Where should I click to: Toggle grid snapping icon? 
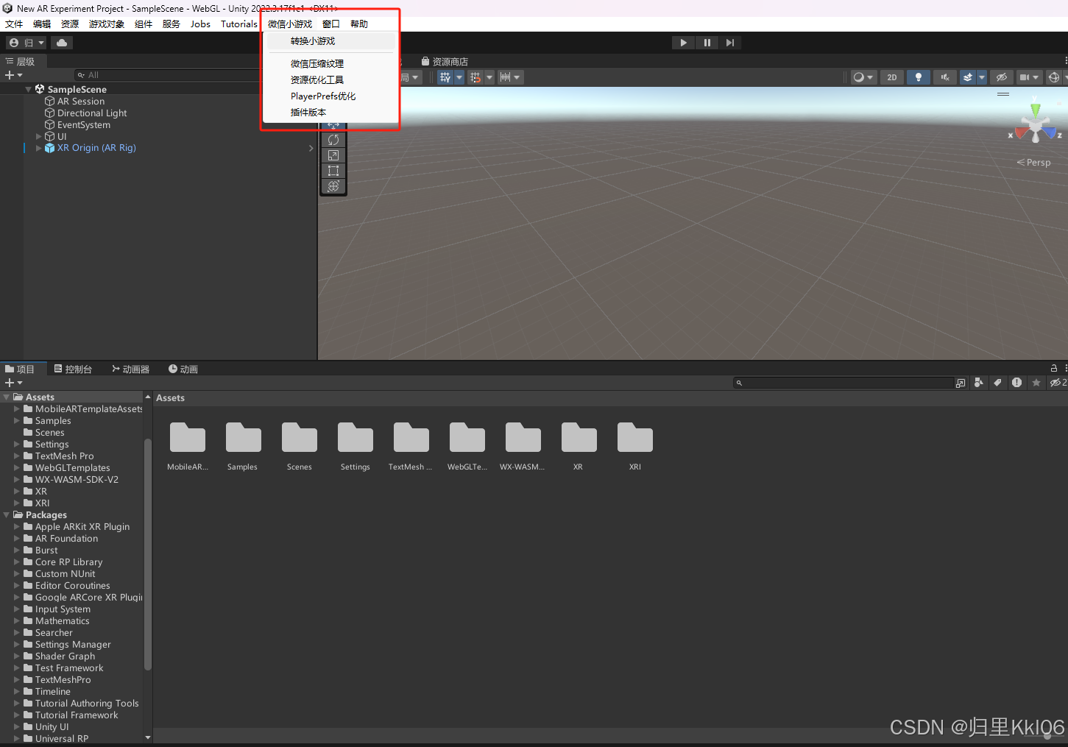(x=475, y=77)
